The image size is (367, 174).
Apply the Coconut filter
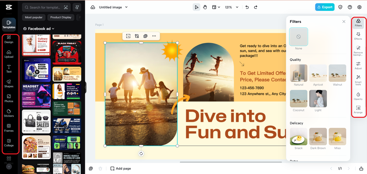298,99
